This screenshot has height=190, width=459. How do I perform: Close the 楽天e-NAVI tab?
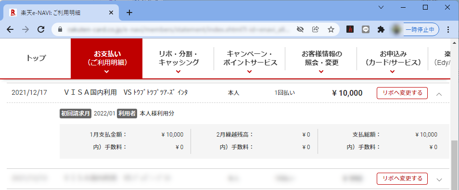pos(111,13)
